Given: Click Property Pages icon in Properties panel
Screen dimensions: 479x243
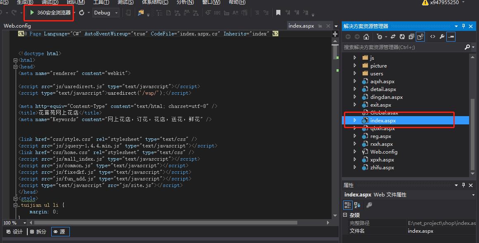Looking at the screenshot, I should pos(369,205).
